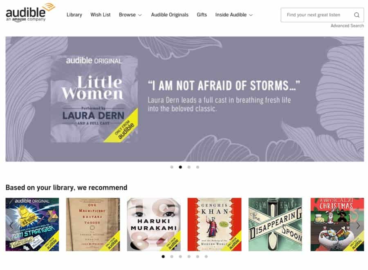The image size is (368, 270).
Task: Open the Little Women Audible Original cover
Action: [94, 99]
